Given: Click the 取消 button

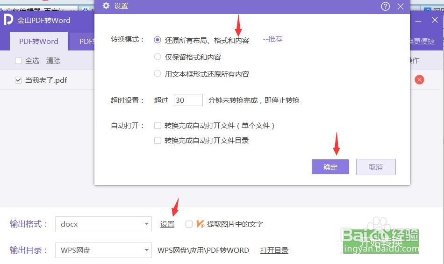Looking at the screenshot, I should coord(376,167).
